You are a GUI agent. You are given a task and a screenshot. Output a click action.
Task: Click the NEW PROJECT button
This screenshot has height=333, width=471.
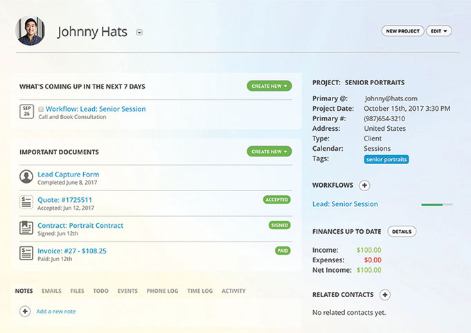tap(402, 31)
